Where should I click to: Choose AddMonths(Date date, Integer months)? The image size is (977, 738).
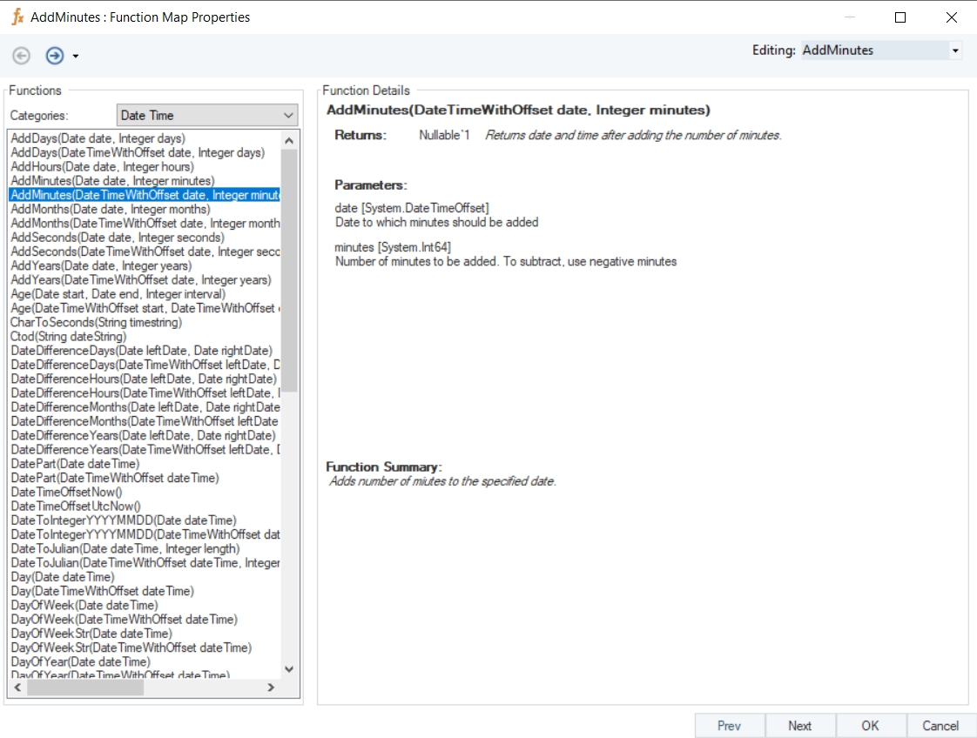click(110, 209)
